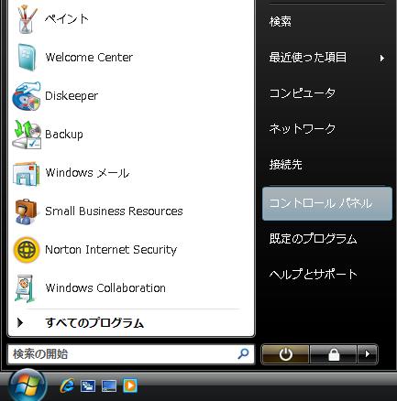Select コントロール パネル menu item

coord(327,203)
